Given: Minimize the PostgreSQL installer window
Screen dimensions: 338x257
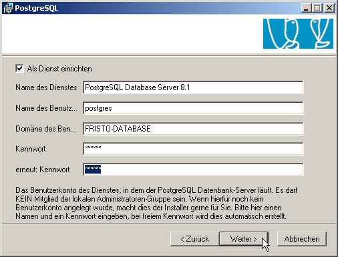Looking at the screenshot, I should pyautogui.click(x=306, y=8).
